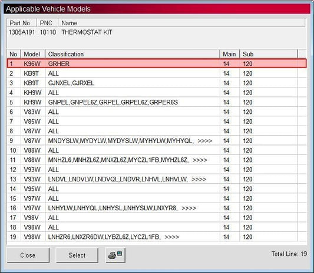Click the PNC column header
The height and width of the screenshot is (273, 314).
47,23
